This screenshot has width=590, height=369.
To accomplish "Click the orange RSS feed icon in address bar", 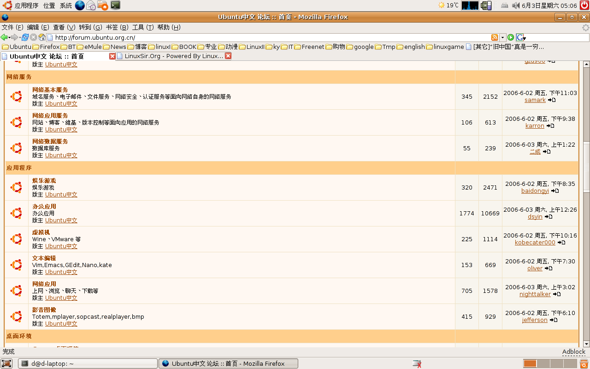I will point(495,37).
